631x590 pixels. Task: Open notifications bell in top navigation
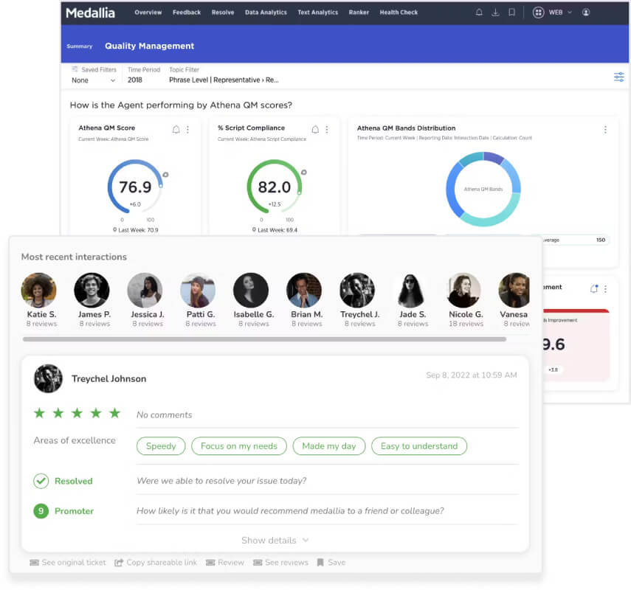(x=479, y=13)
